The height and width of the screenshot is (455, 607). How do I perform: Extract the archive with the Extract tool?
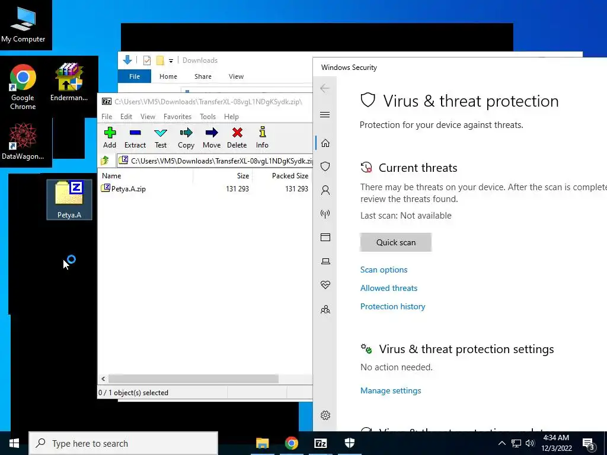pyautogui.click(x=135, y=137)
